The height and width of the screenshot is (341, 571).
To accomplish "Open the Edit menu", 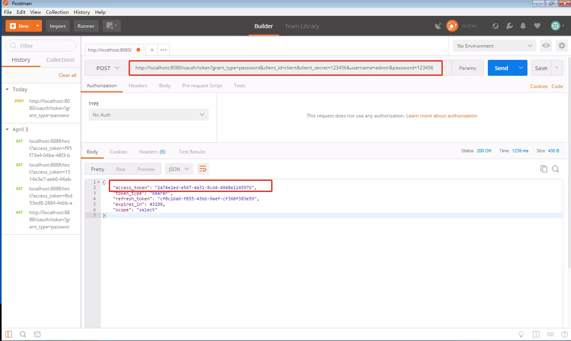I will coord(21,12).
